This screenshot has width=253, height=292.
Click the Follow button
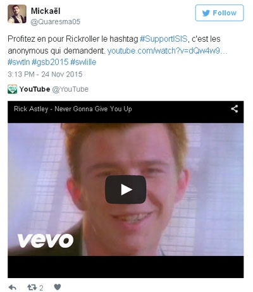(x=219, y=13)
